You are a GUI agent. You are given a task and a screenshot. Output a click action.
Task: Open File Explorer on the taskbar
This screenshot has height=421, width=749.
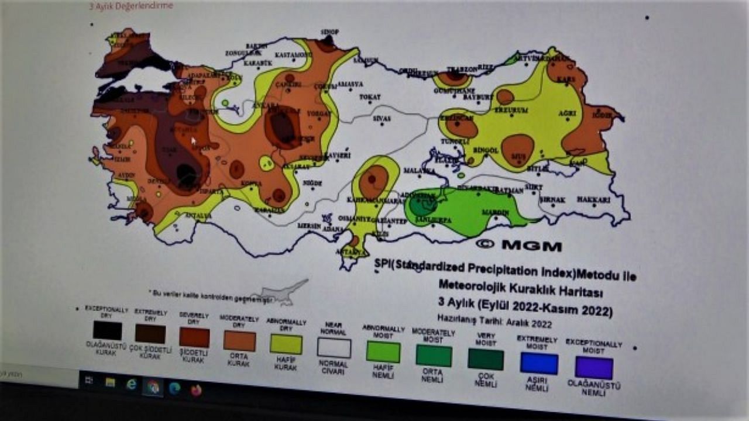click(110, 383)
